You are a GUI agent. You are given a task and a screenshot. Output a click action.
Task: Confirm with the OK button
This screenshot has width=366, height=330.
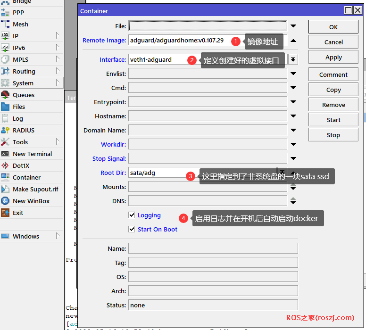[333, 27]
